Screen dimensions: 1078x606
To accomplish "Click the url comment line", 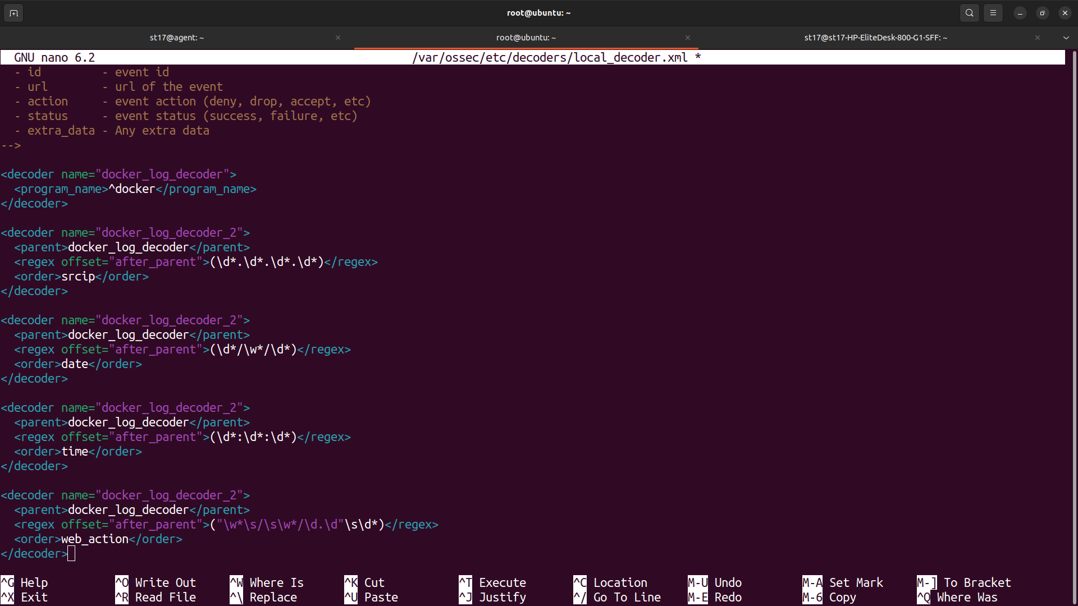I will [x=118, y=86].
